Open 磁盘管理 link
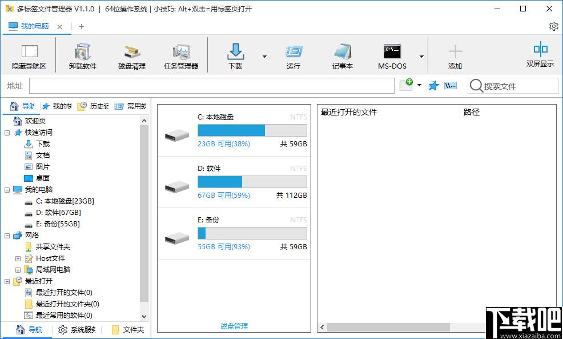The image size is (563, 339). click(x=234, y=326)
